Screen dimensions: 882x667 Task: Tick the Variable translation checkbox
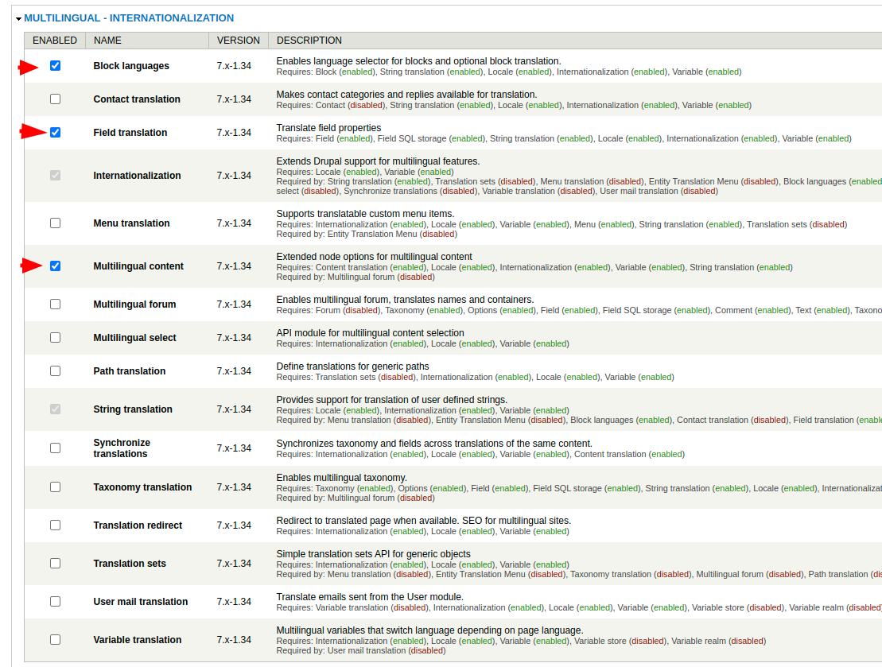coord(55,640)
